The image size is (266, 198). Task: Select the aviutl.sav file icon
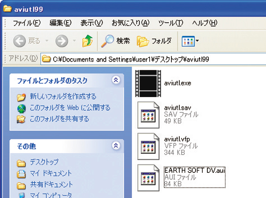click(148, 115)
